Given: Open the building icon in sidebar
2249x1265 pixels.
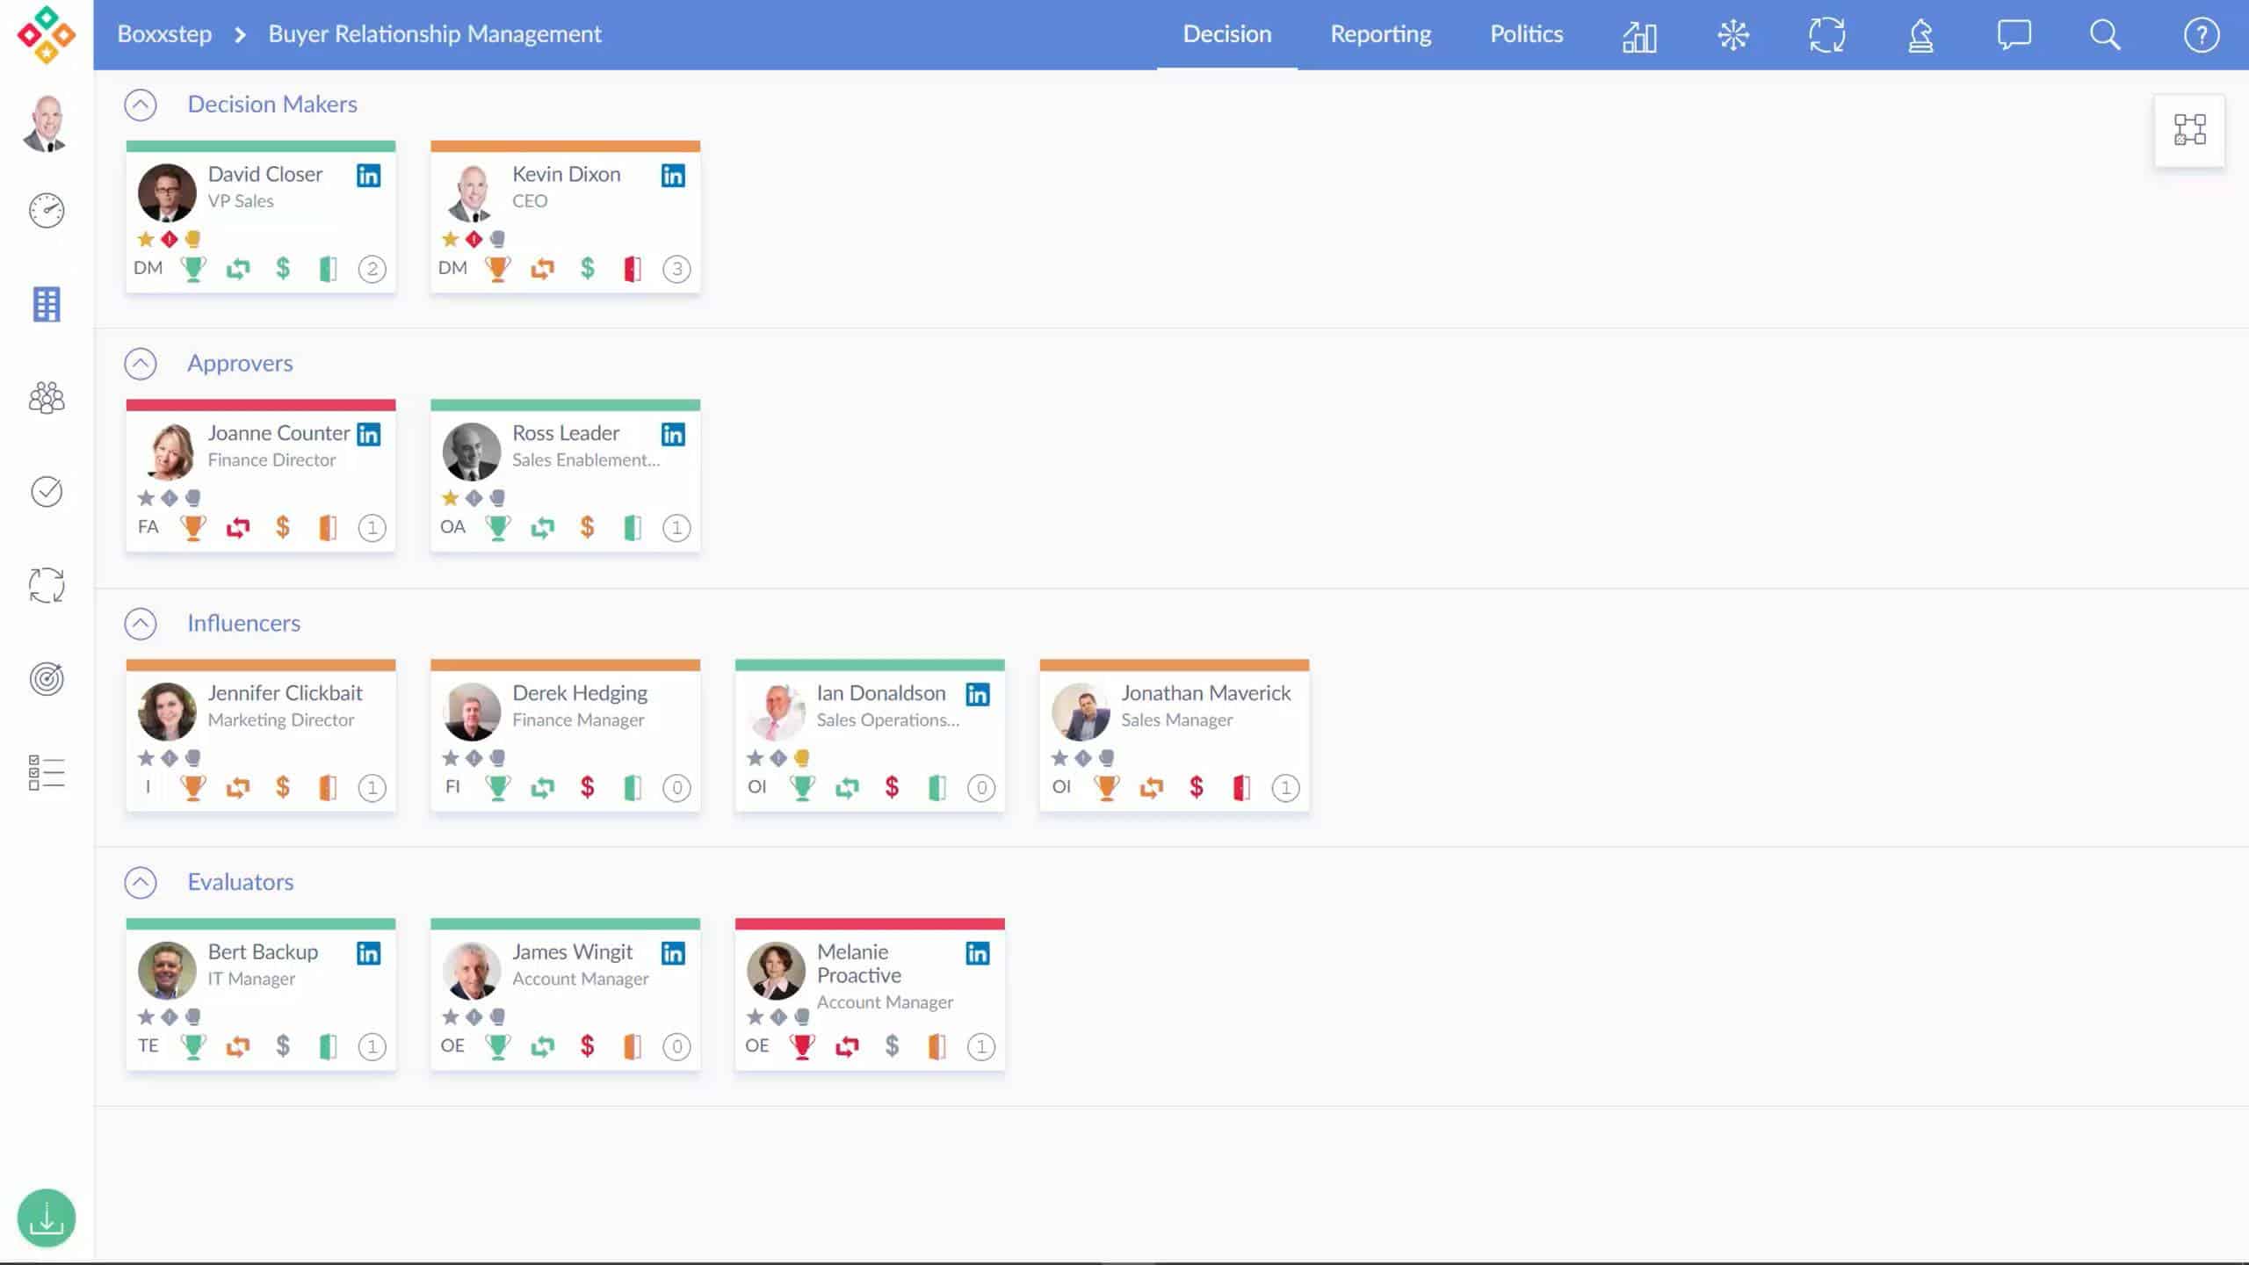Looking at the screenshot, I should click(47, 304).
